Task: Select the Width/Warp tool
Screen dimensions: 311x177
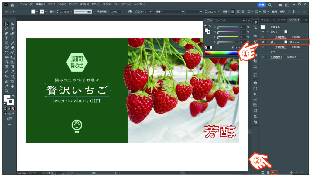Action: [x=6, y=57]
